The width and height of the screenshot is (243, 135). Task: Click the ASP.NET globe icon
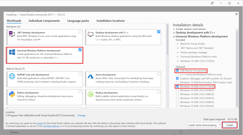[x=12, y=76]
